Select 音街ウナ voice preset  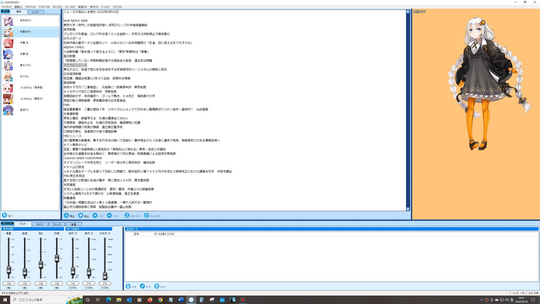(30, 110)
